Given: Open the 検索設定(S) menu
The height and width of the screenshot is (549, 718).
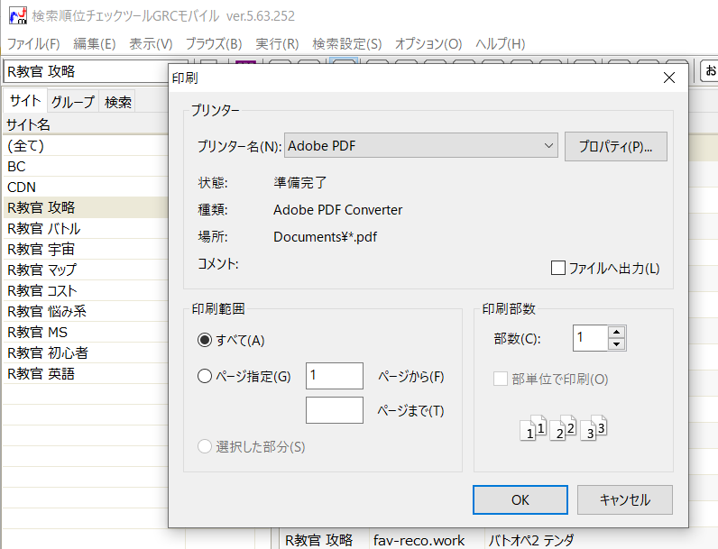Looking at the screenshot, I should click(x=346, y=43).
